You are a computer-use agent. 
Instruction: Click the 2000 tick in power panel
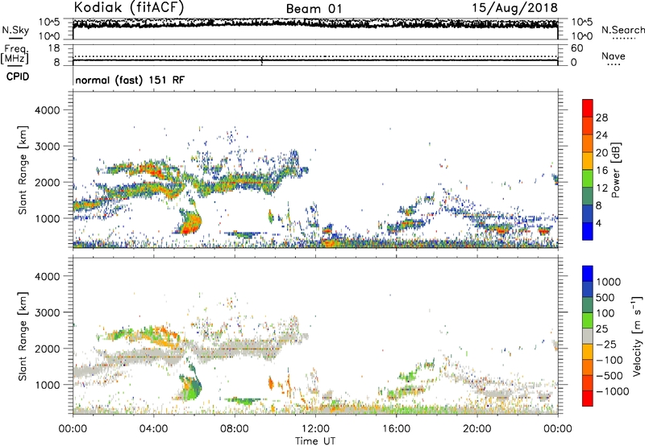click(47, 182)
